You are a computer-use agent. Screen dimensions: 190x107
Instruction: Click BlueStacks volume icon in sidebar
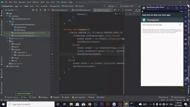(x=186, y=17)
